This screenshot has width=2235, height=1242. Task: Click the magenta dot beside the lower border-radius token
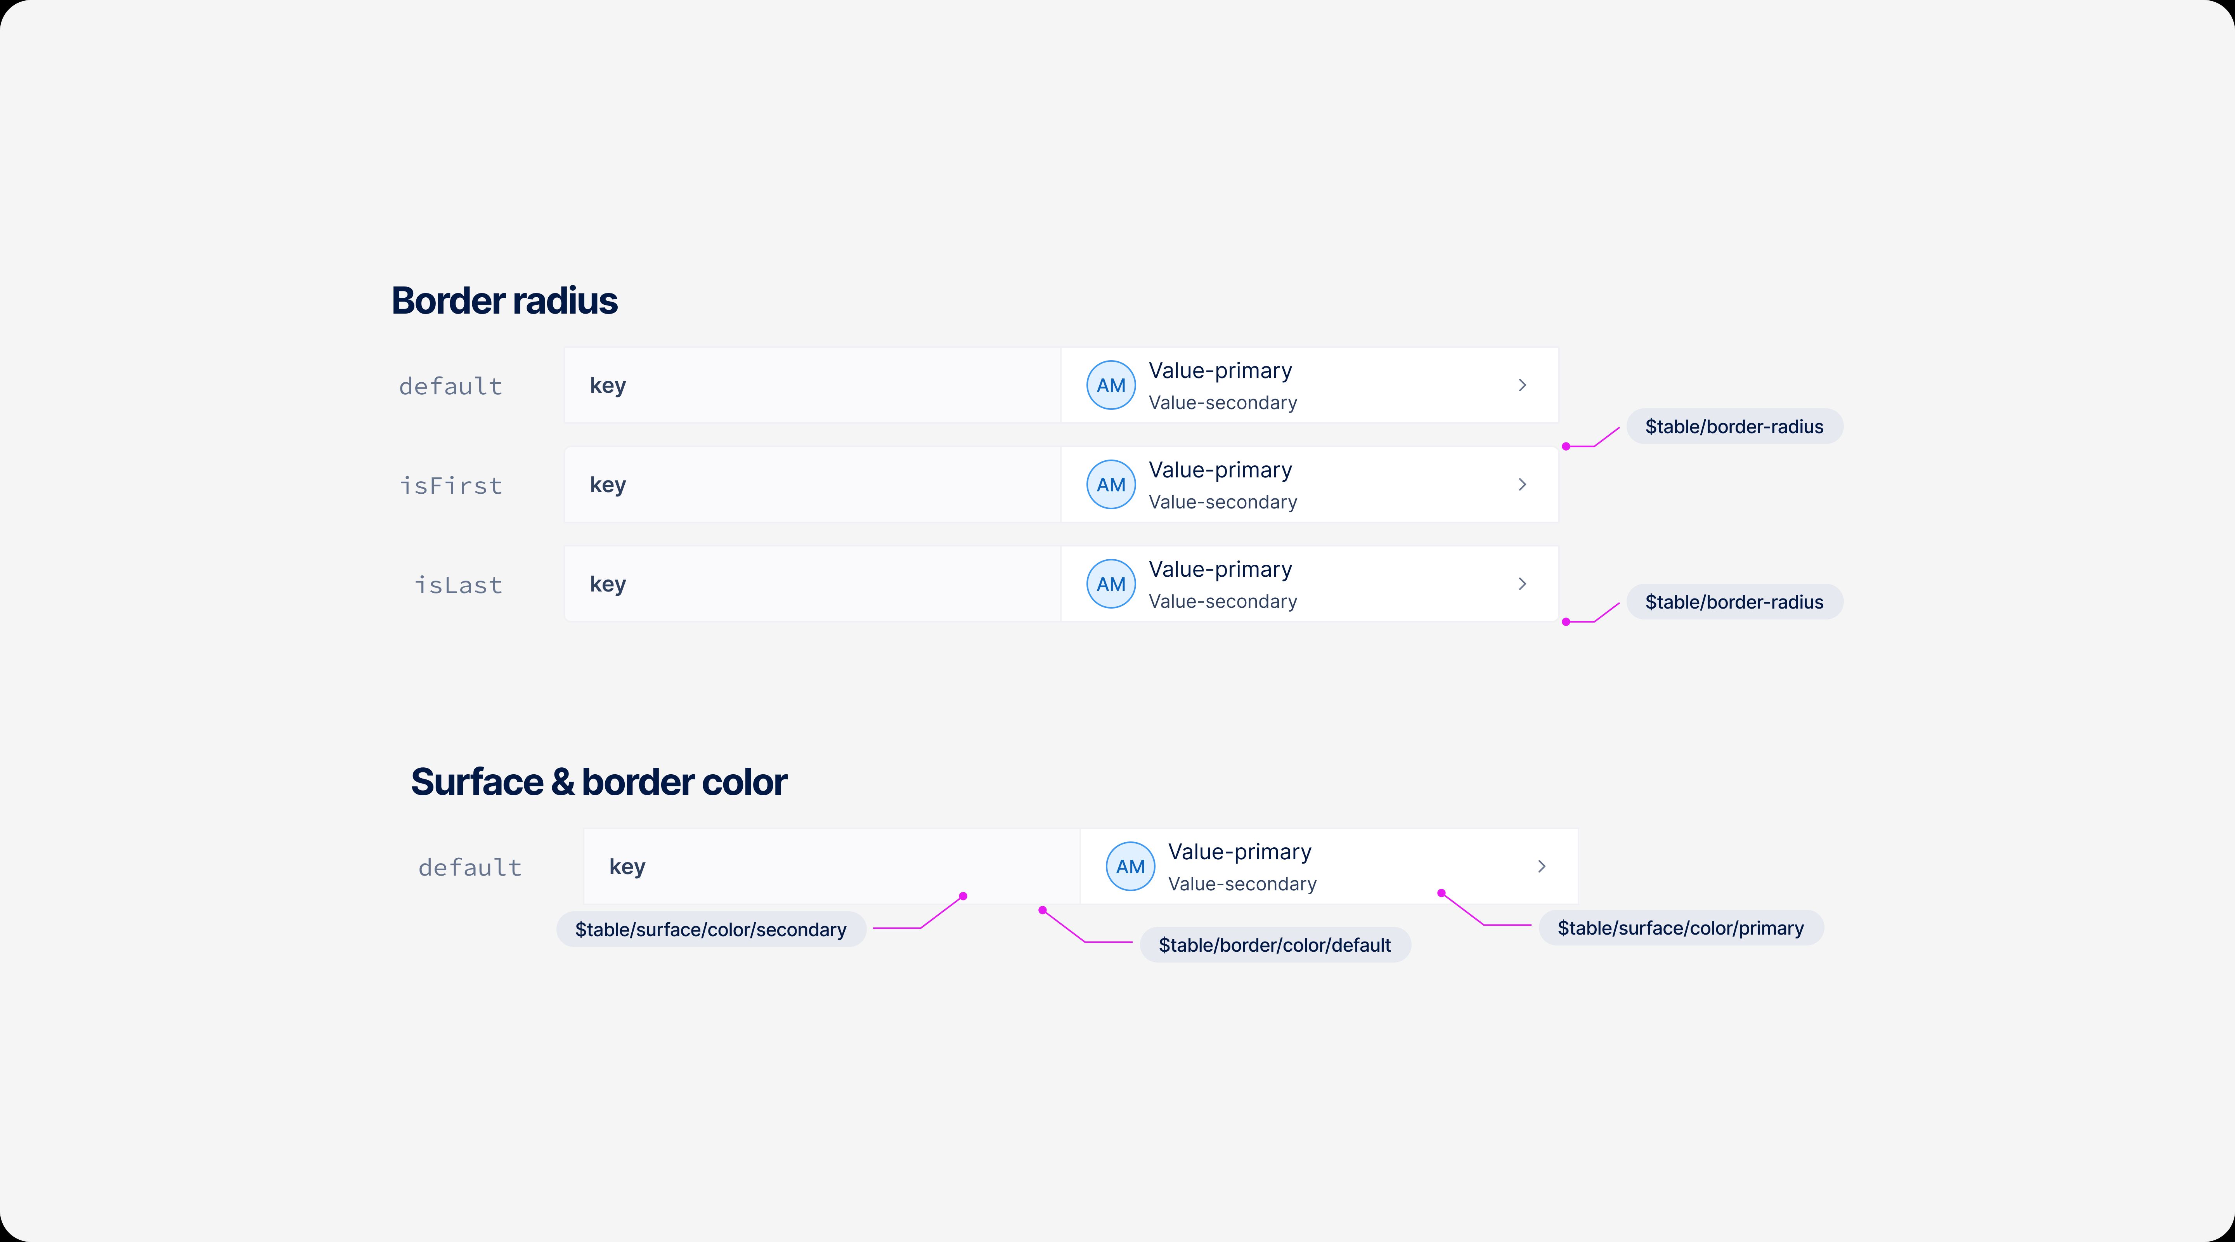(x=1566, y=621)
